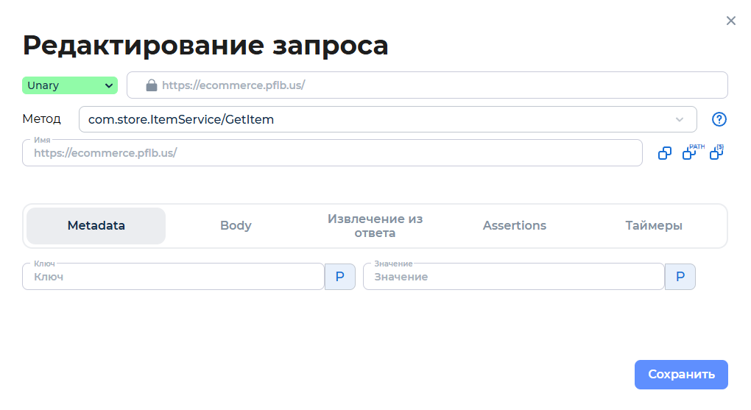Open the method help question icon
This screenshot has height=410, width=751.
pyautogui.click(x=719, y=119)
